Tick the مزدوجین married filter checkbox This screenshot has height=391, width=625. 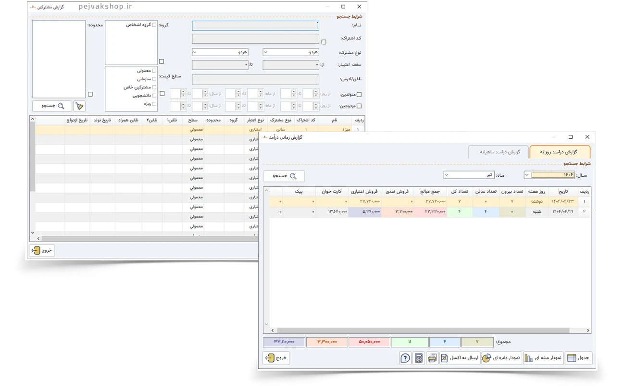[359, 106]
